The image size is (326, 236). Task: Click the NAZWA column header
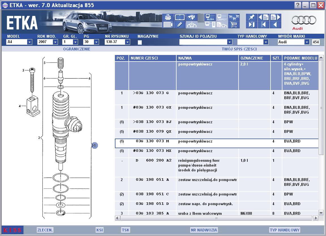tap(207, 58)
